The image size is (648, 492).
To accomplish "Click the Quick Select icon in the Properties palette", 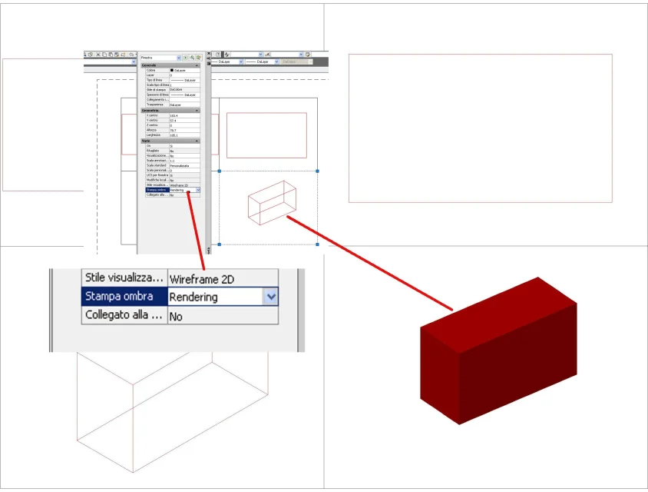I will coord(198,58).
